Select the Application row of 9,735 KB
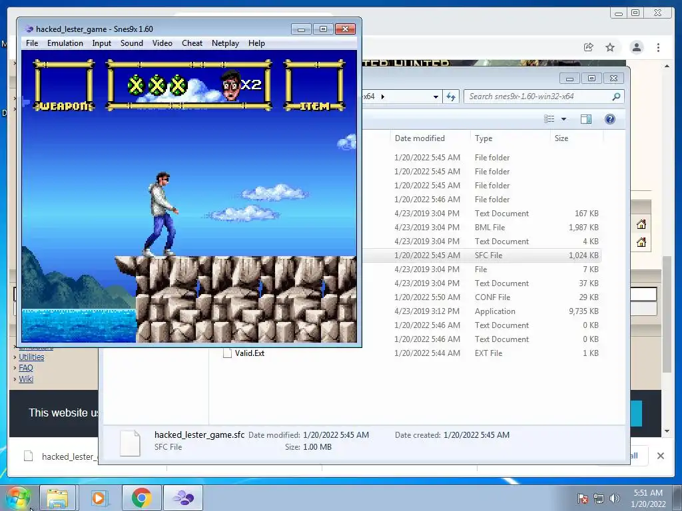682x511 pixels. coord(481,311)
